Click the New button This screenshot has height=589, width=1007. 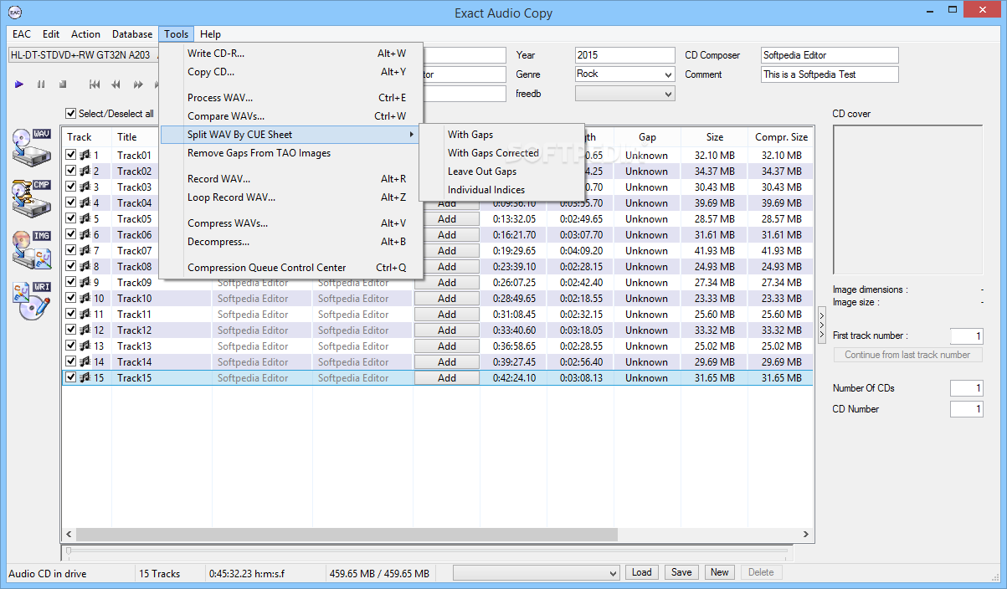click(x=720, y=572)
